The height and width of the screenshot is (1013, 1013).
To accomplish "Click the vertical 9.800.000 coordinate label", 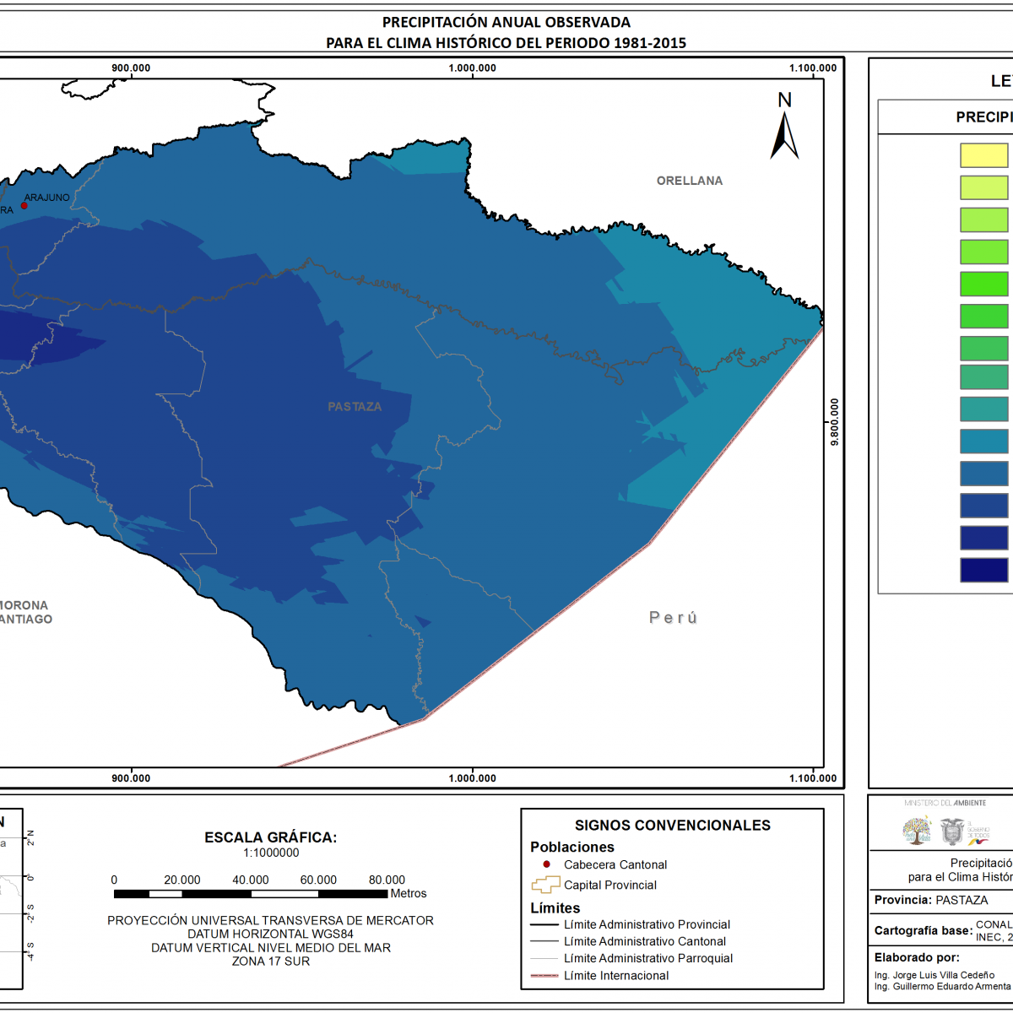I will (835, 422).
